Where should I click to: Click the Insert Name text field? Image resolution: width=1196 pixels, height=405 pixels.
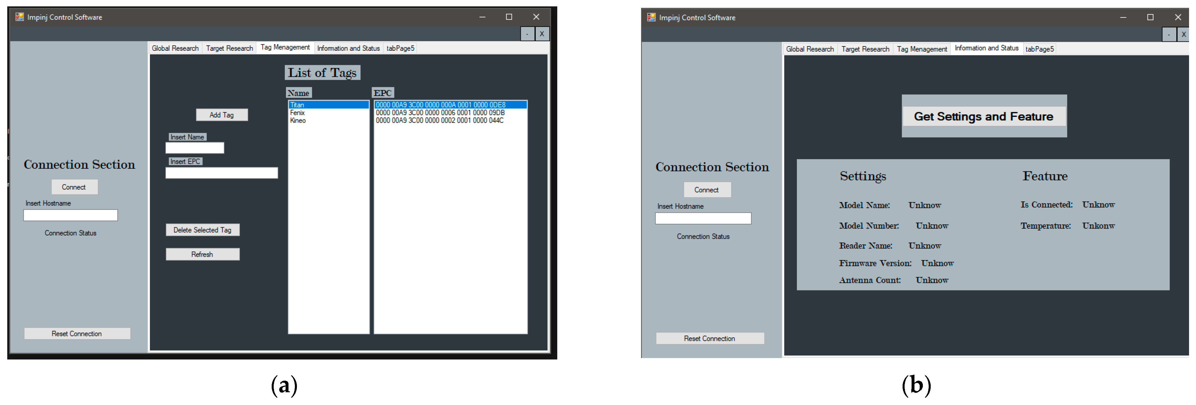click(x=195, y=148)
